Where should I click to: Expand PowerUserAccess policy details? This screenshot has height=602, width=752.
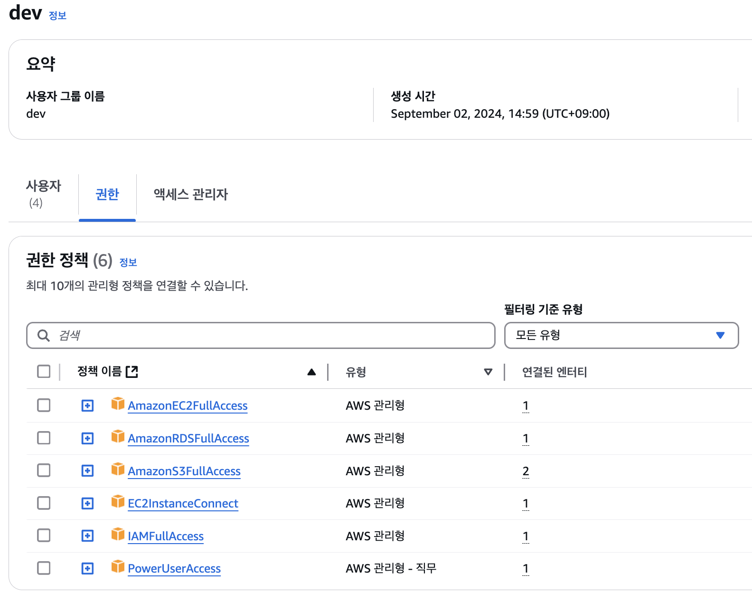(x=87, y=568)
